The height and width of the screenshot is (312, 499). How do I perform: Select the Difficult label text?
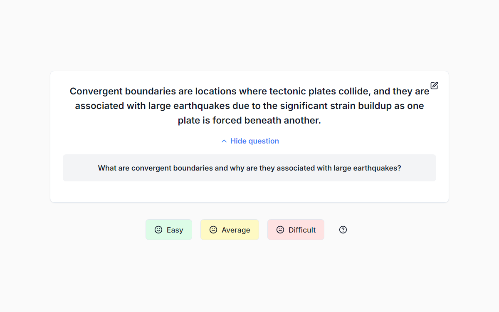(x=302, y=230)
